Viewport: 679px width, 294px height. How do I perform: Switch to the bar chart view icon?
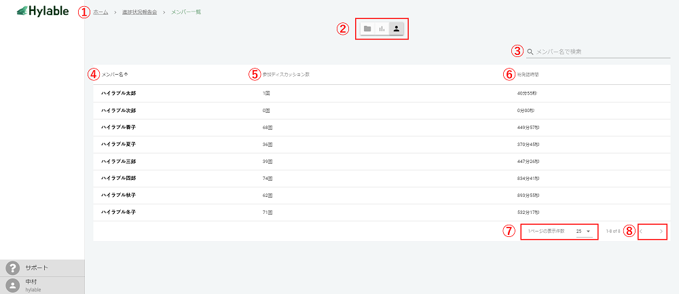point(382,29)
